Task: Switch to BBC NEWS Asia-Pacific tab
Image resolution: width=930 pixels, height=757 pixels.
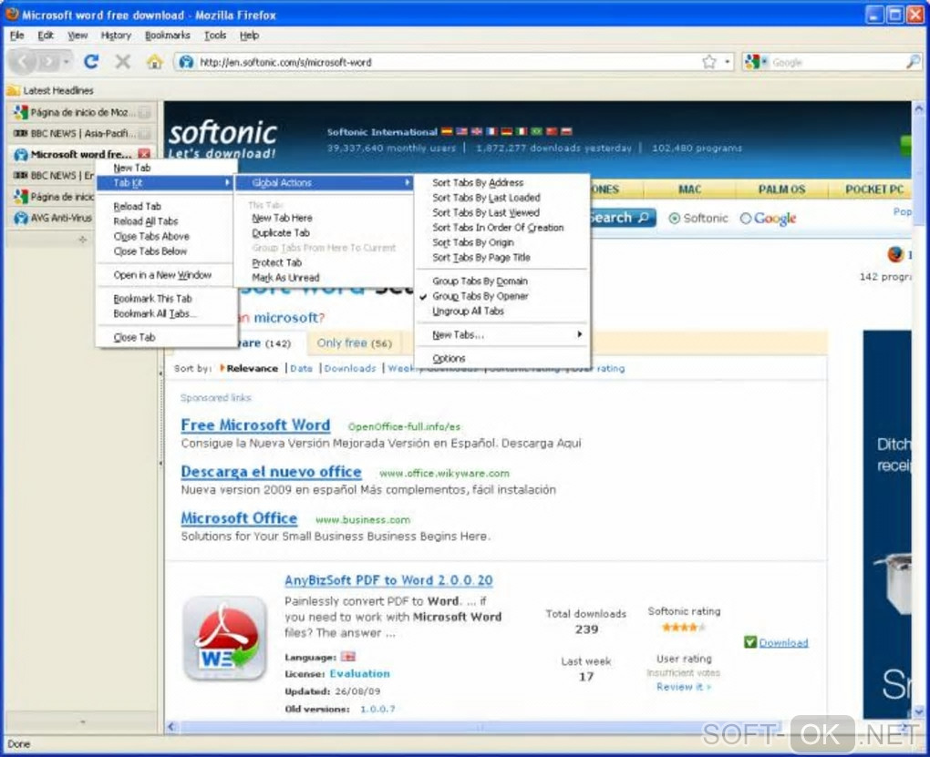Action: [82, 133]
